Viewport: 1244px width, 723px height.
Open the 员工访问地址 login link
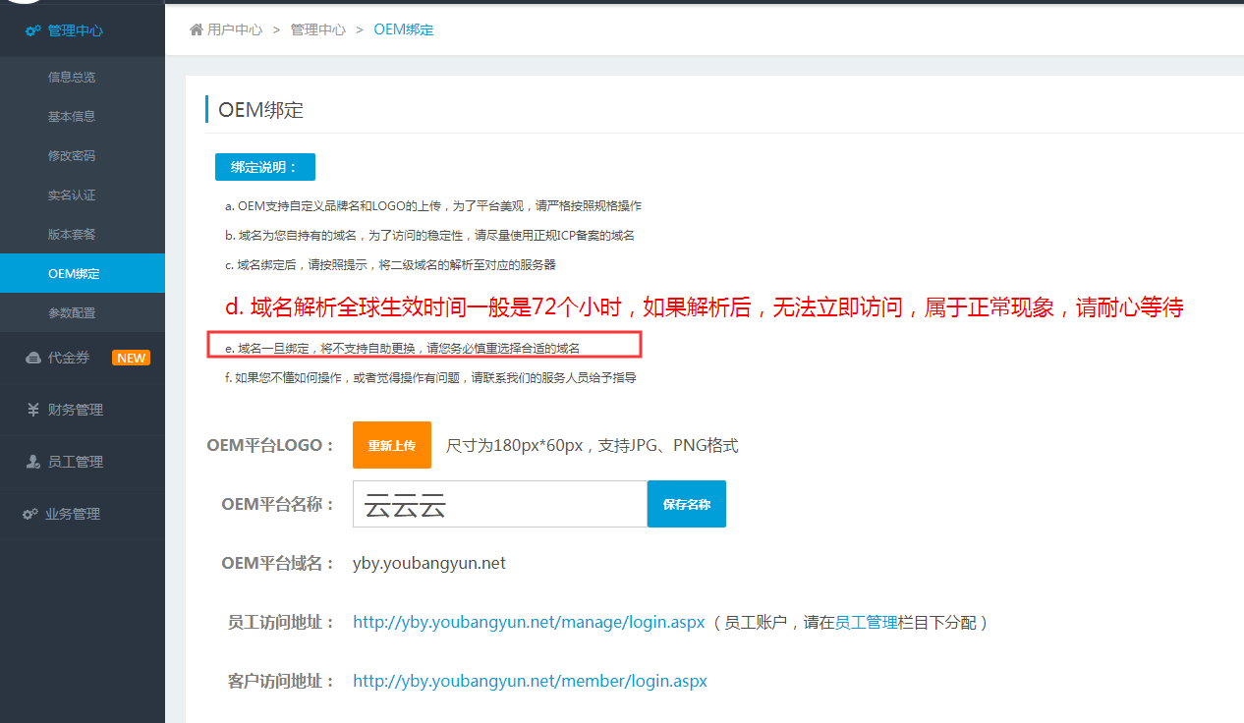(x=529, y=622)
